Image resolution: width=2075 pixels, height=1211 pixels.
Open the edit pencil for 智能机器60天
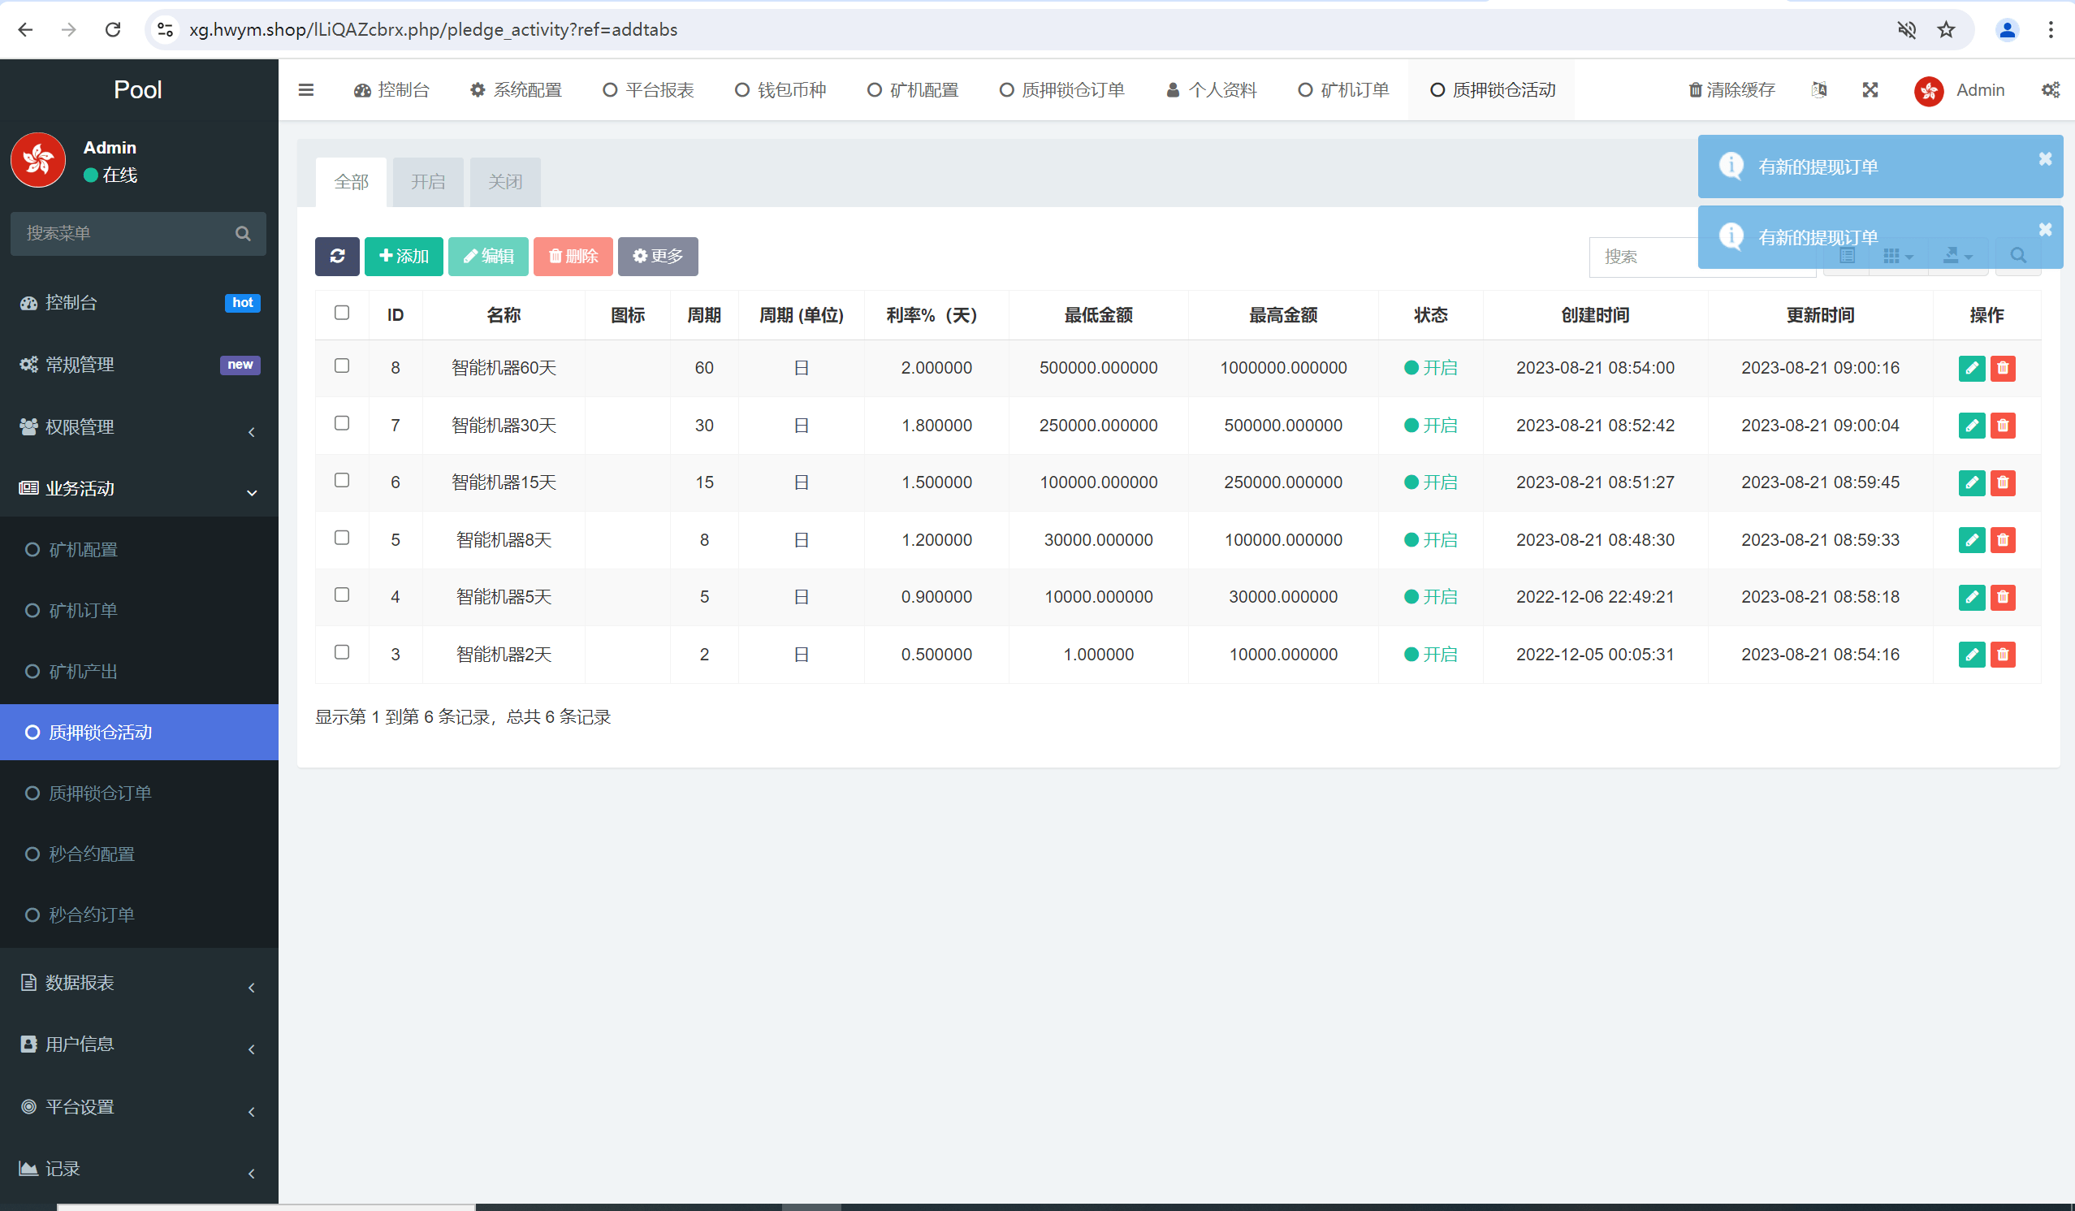point(1971,368)
